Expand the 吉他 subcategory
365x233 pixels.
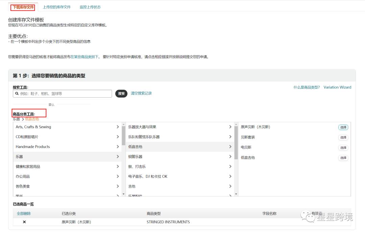pos(179,186)
